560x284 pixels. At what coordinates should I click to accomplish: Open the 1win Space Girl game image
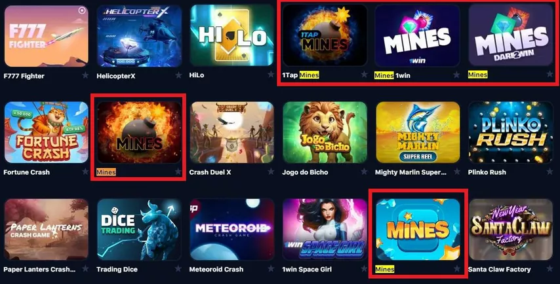(325, 230)
